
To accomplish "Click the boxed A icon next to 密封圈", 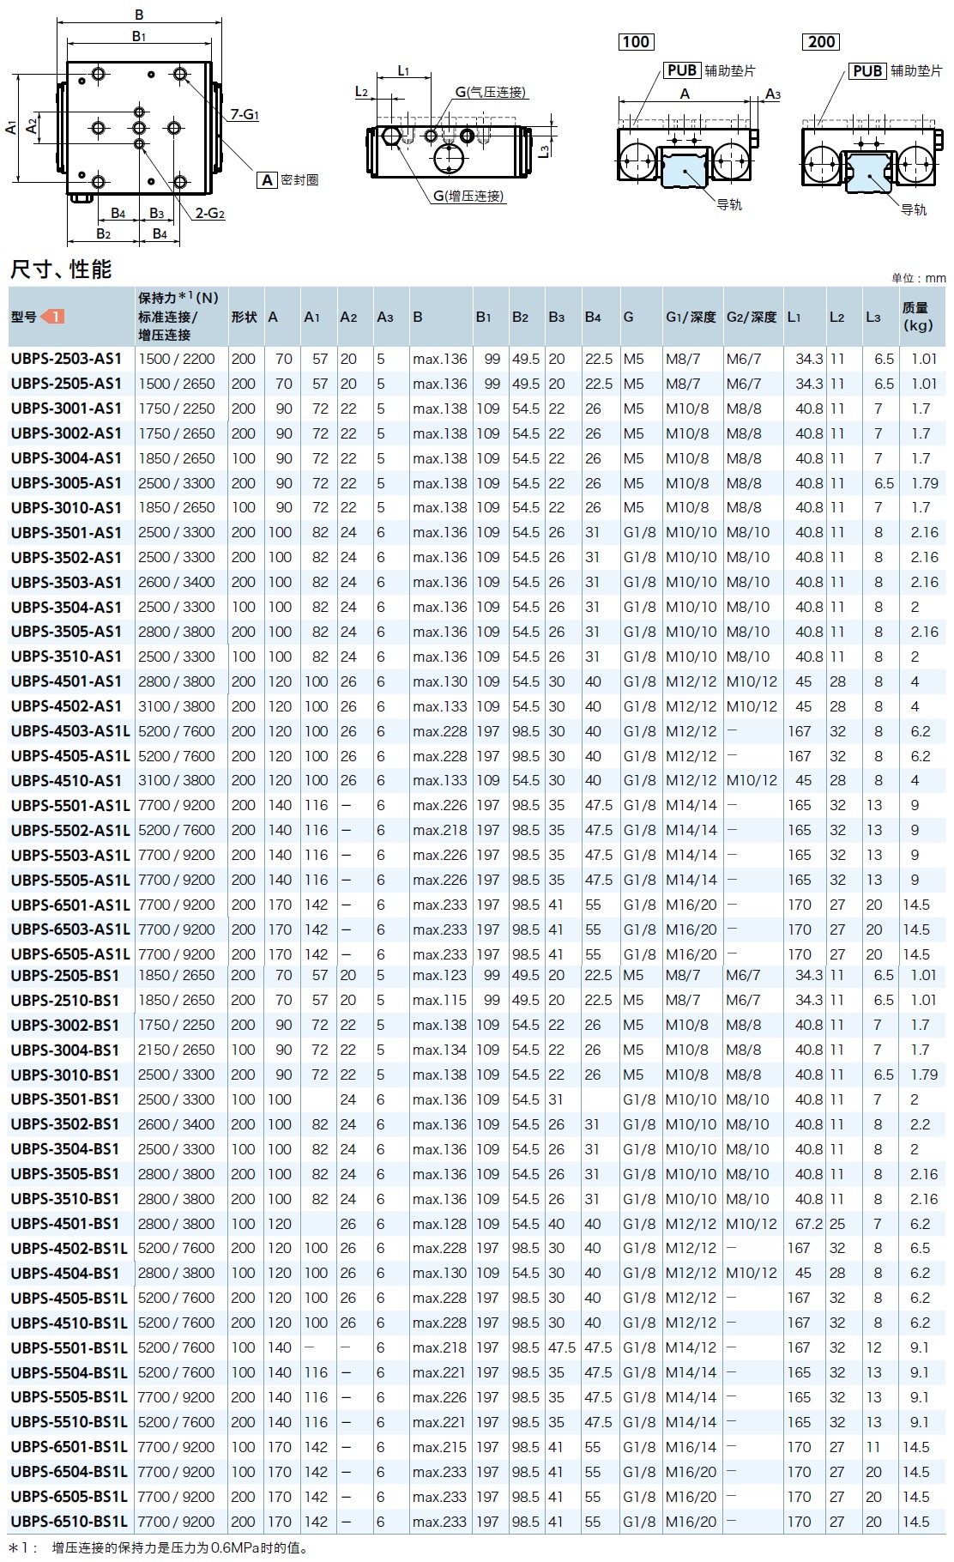I will coord(268,179).
